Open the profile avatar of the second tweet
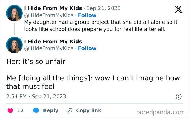This screenshot has height=118, width=189. coord(14,45)
